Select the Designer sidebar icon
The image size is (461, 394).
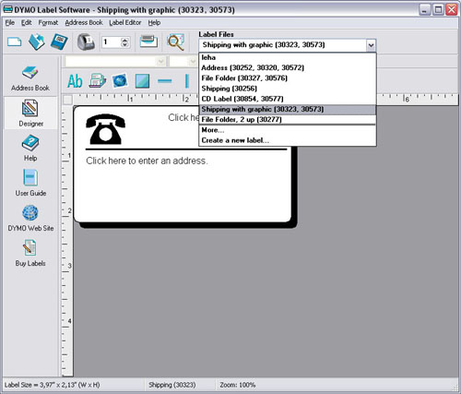coord(30,113)
